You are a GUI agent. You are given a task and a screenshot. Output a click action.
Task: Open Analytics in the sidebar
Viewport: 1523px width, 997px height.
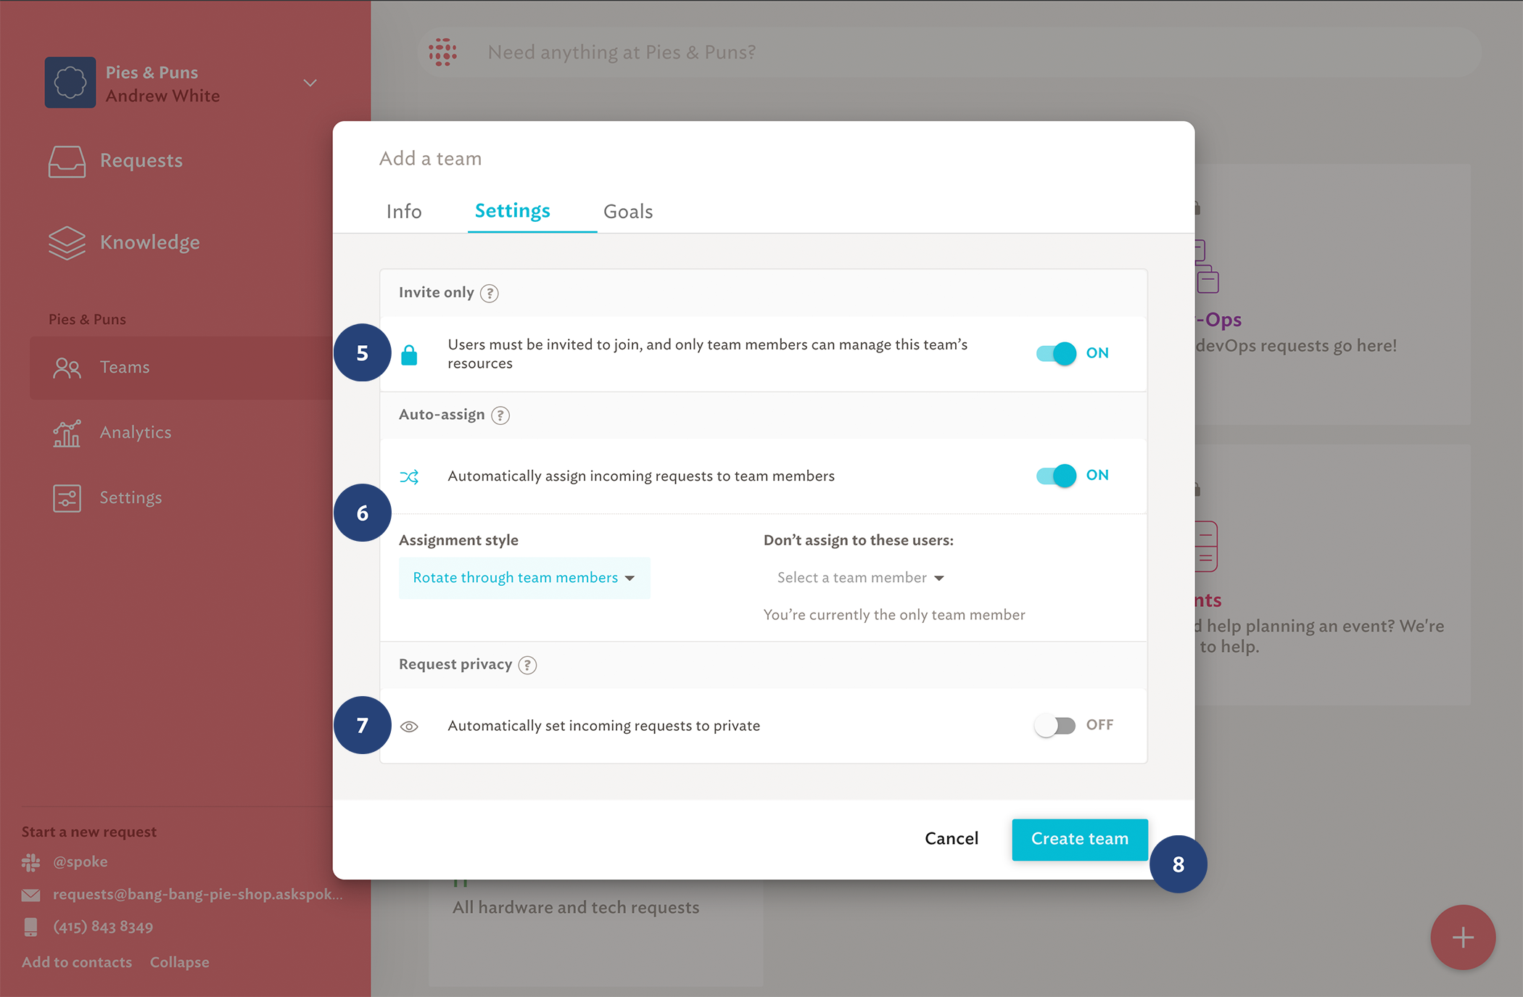coord(136,432)
